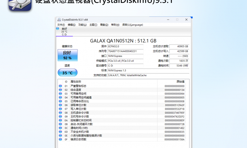
Task: Maximize the CrystalDiskInfo window
Action: [x=177, y=20]
